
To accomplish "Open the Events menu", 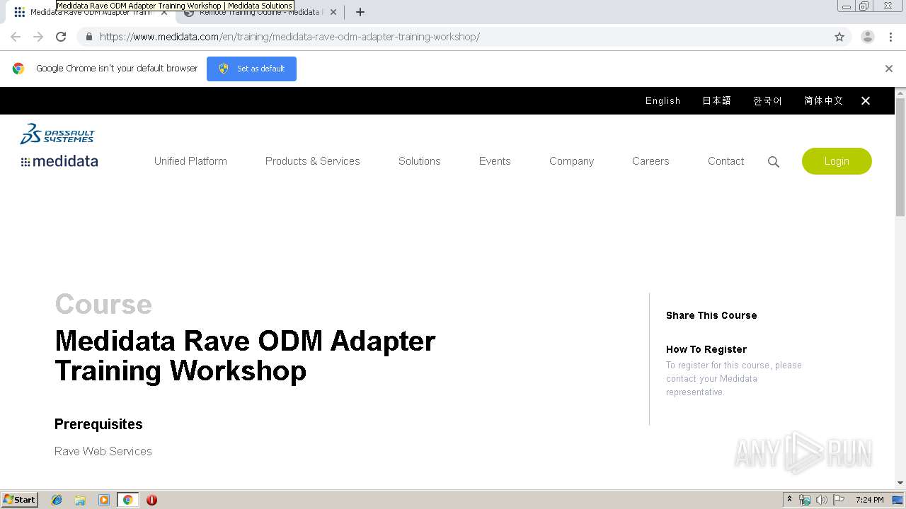I will pyautogui.click(x=495, y=161).
